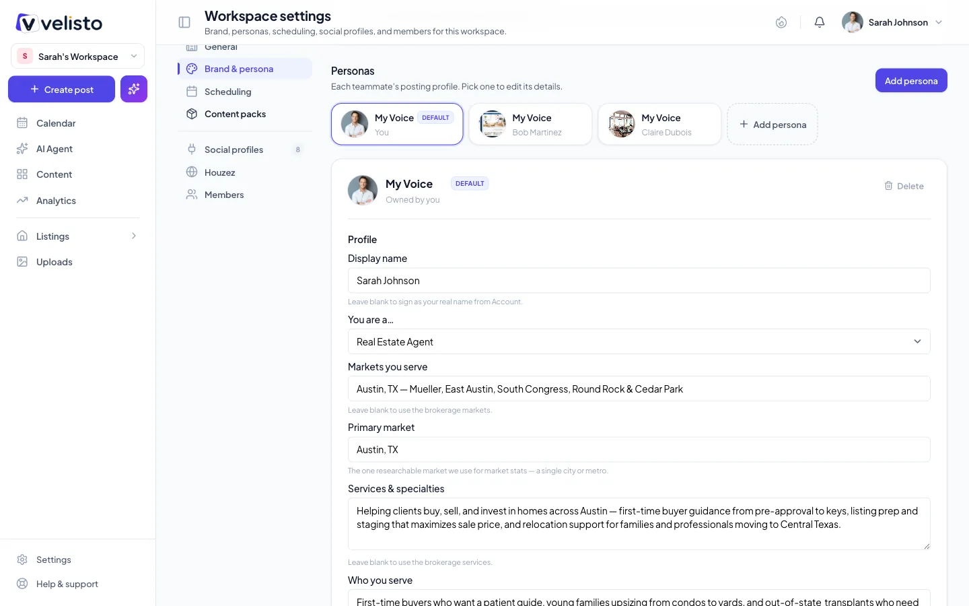
Task: Click the dashed Add persona card
Action: point(773,124)
